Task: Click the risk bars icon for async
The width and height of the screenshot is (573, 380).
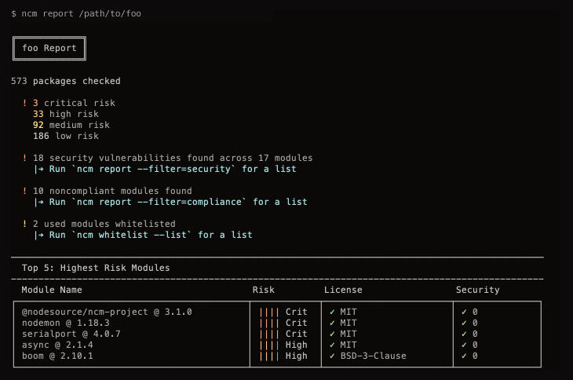Action: (268, 345)
